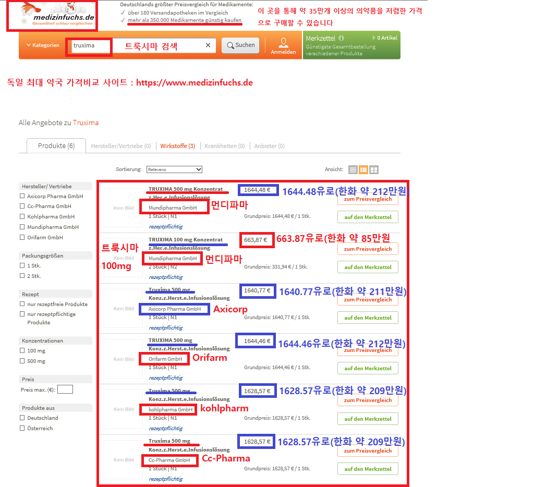This screenshot has height=487, width=534.
Task: Click the Anmelden login label
Action: 283,52
